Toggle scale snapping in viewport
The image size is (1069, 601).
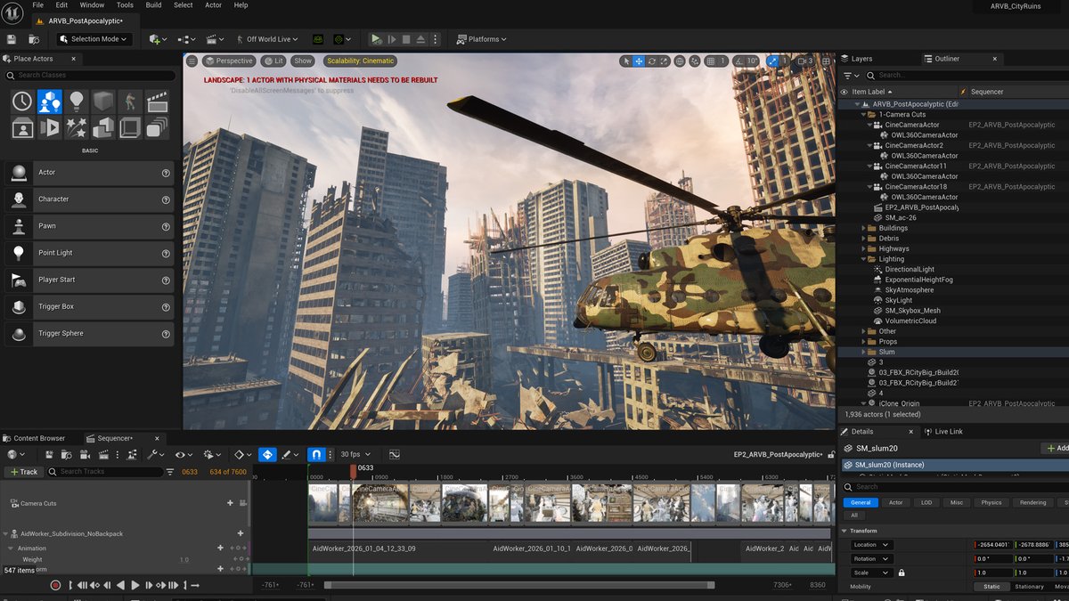pos(772,61)
